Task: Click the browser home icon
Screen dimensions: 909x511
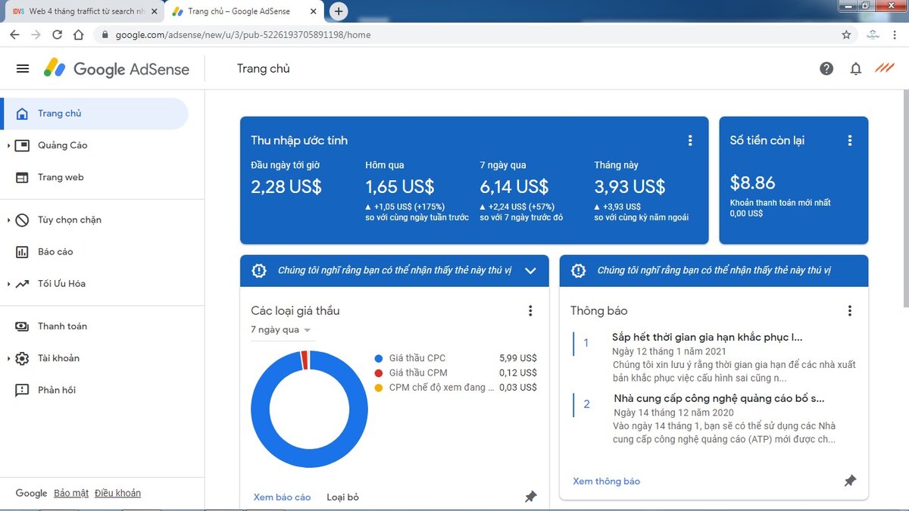Action: click(x=78, y=35)
